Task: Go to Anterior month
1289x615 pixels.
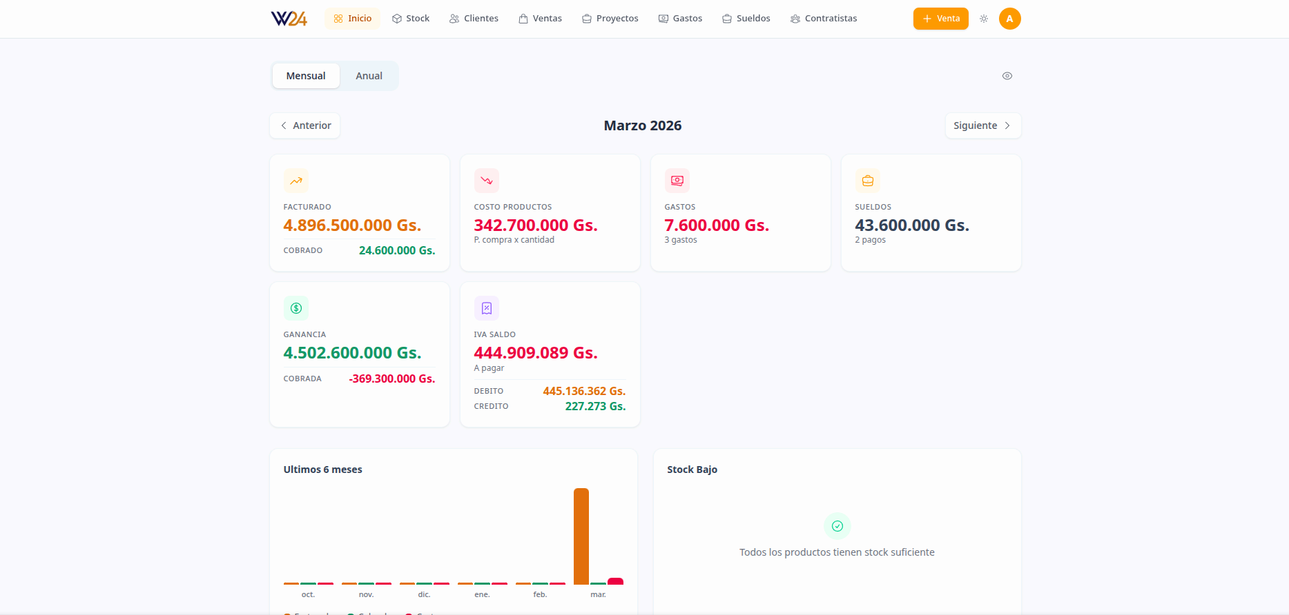Action: tap(305, 125)
